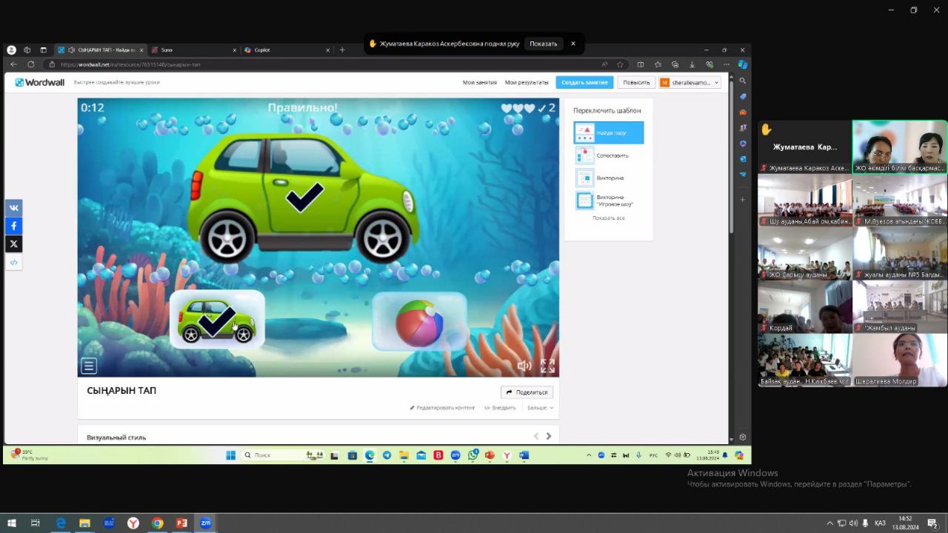This screenshot has width=948, height=533.
Task: Open Task View on the taskbar
Action: pyautogui.click(x=35, y=523)
